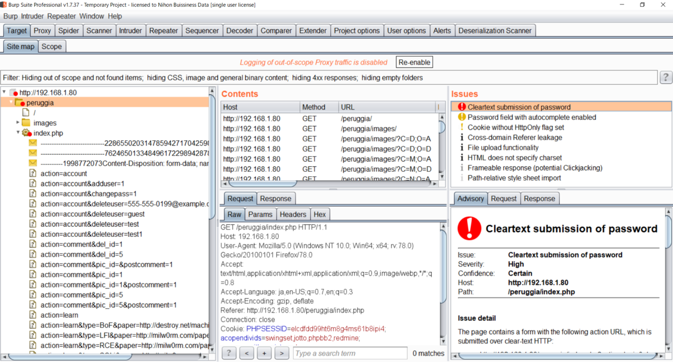Viewport: 673px width, 362px height.
Task: Click the Cross-domain Referer info icon
Action: (462, 138)
